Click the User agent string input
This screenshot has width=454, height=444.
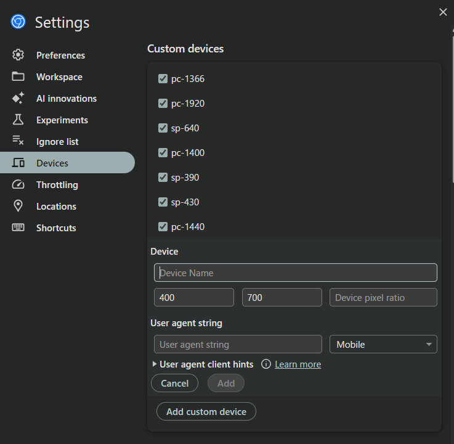coord(238,344)
